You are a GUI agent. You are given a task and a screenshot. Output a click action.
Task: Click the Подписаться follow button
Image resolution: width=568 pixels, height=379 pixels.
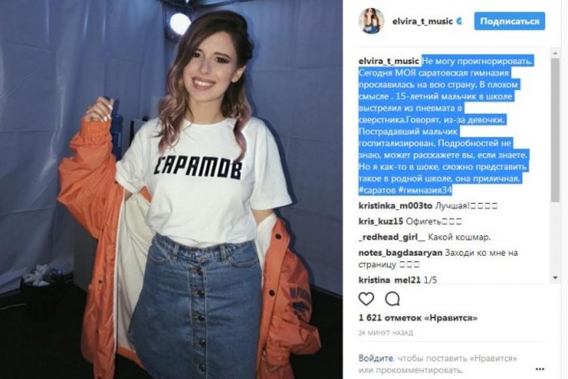click(510, 21)
